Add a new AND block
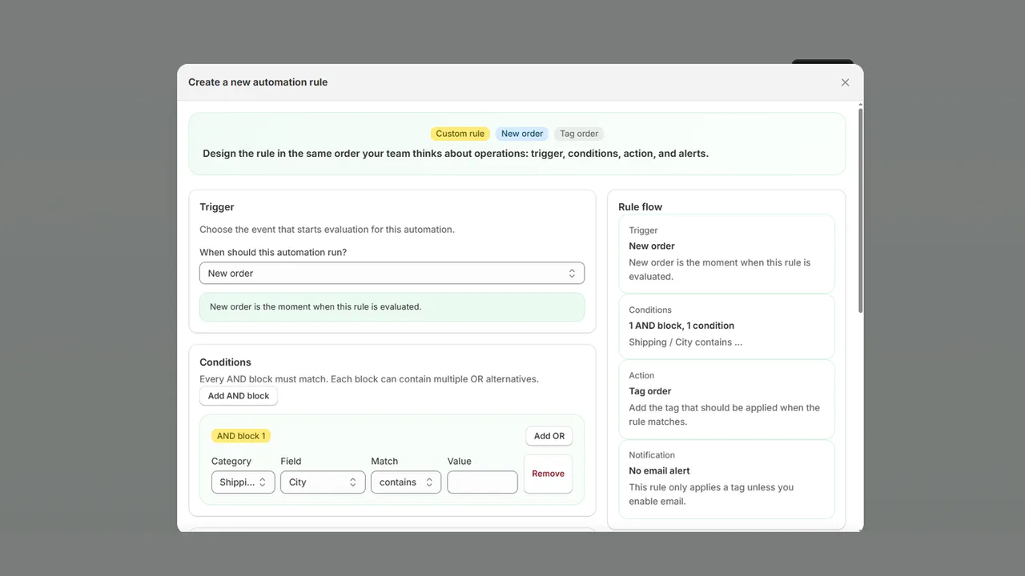This screenshot has width=1025, height=576. click(x=239, y=396)
